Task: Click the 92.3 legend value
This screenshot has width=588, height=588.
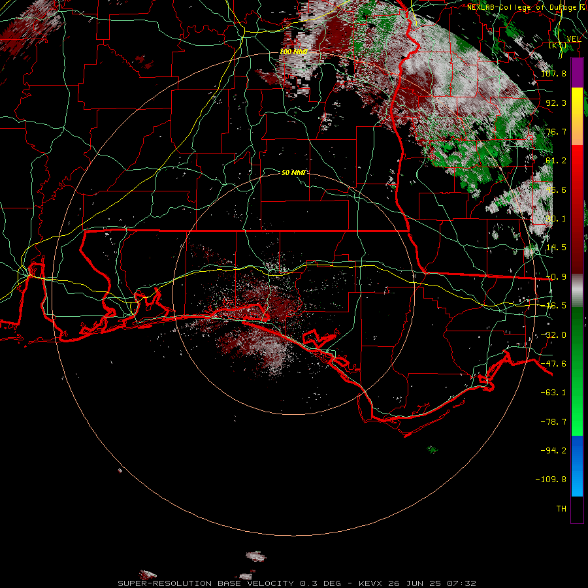Action: [x=556, y=103]
